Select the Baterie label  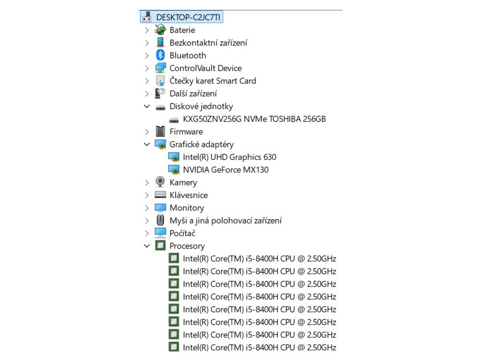[182, 30]
